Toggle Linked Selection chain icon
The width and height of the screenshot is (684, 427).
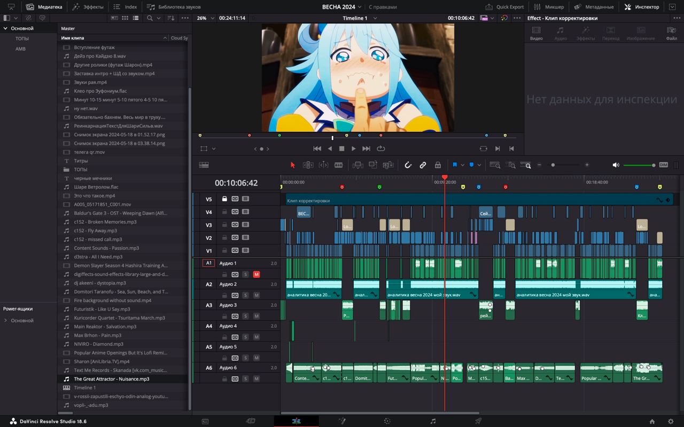point(423,165)
